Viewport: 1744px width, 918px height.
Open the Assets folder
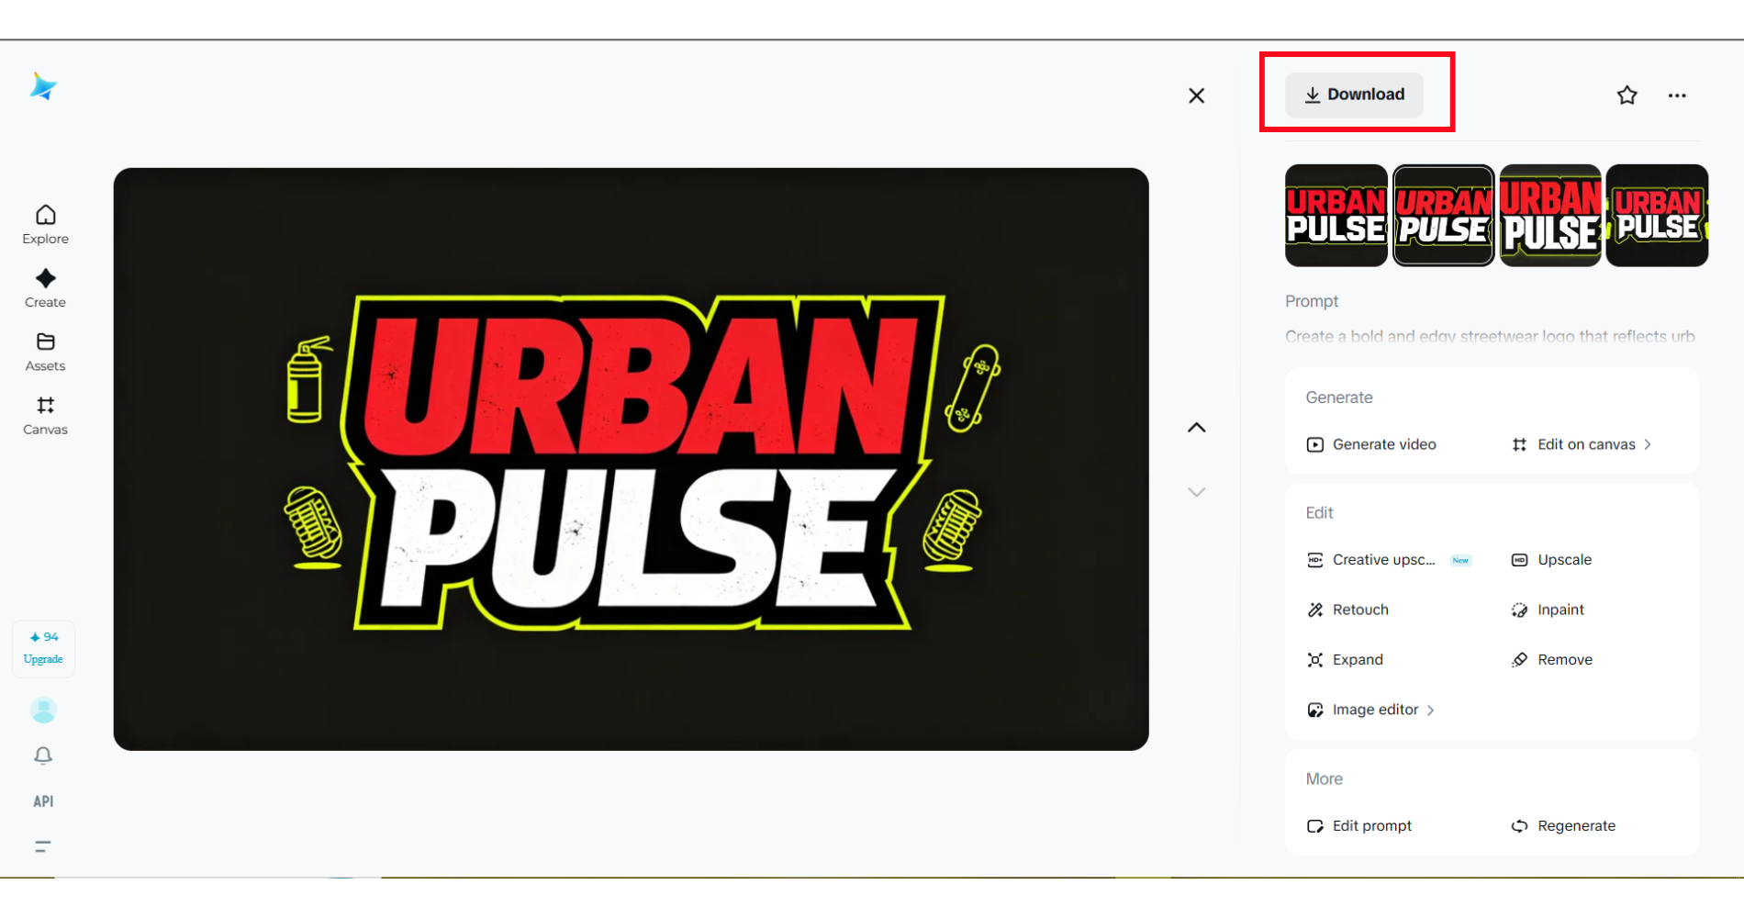[x=45, y=352]
